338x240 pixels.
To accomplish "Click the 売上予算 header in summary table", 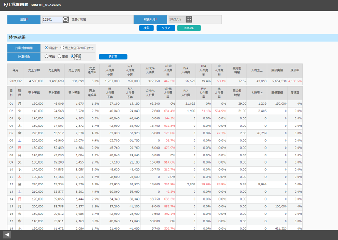I will pyautogui.click(x=34, y=70).
